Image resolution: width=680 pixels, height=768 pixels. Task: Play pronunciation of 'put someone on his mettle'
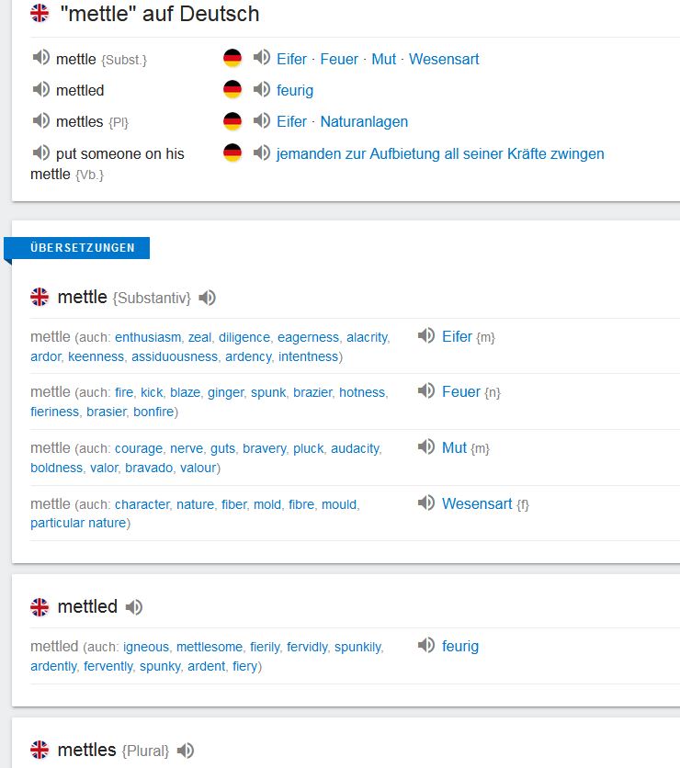coord(40,153)
